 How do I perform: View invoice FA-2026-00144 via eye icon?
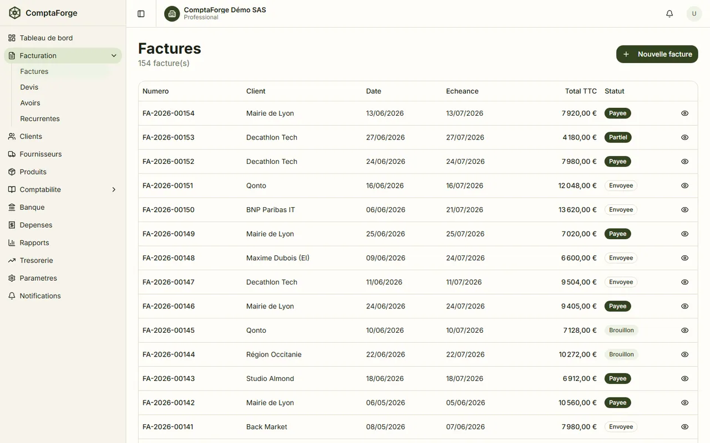(x=684, y=354)
